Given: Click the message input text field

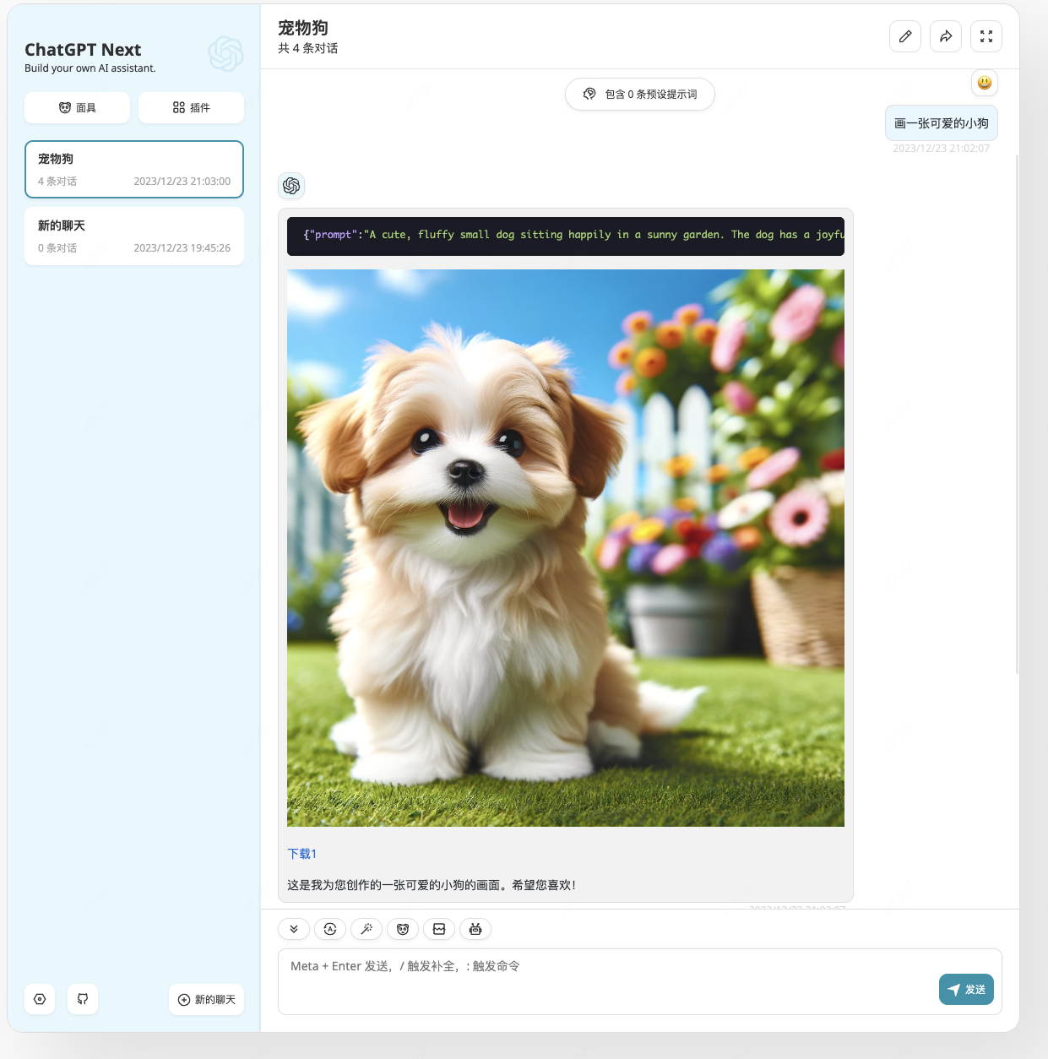Looking at the screenshot, I should coord(608,980).
